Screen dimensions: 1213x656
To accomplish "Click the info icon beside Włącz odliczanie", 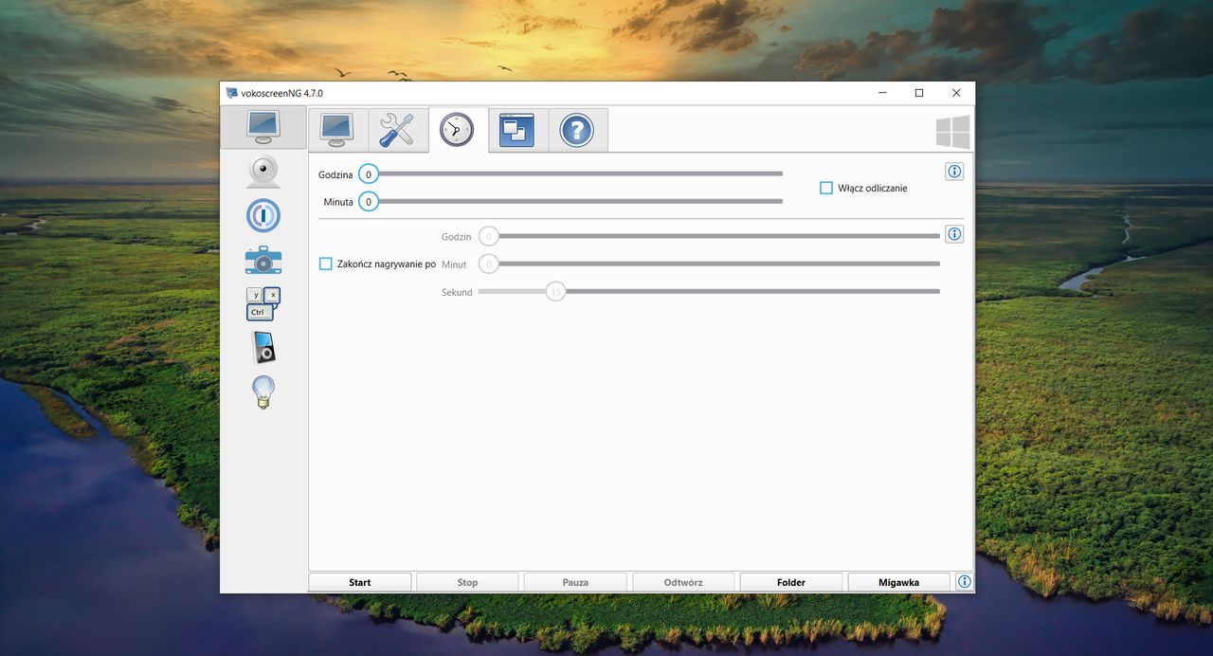I will [954, 171].
